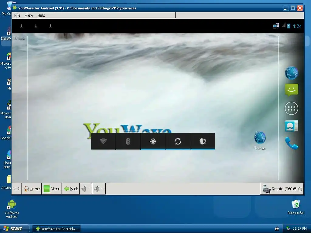Image resolution: width=311 pixels, height=233 pixels.
Task: Click the Back button in YouWave toolbar
Action: [x=71, y=189]
